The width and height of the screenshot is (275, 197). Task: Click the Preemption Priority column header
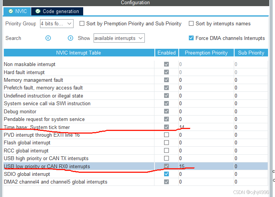pos(206,53)
